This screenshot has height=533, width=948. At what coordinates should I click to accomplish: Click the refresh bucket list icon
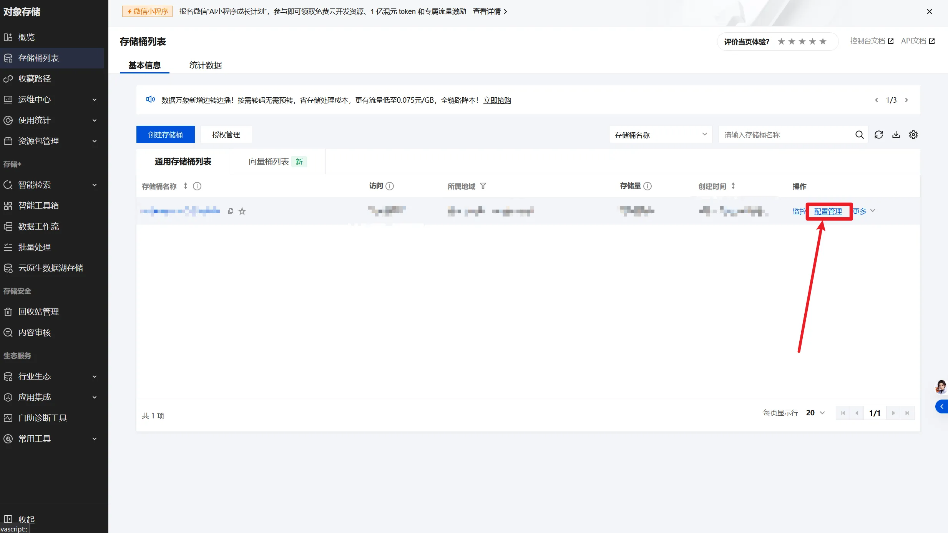pyautogui.click(x=878, y=135)
